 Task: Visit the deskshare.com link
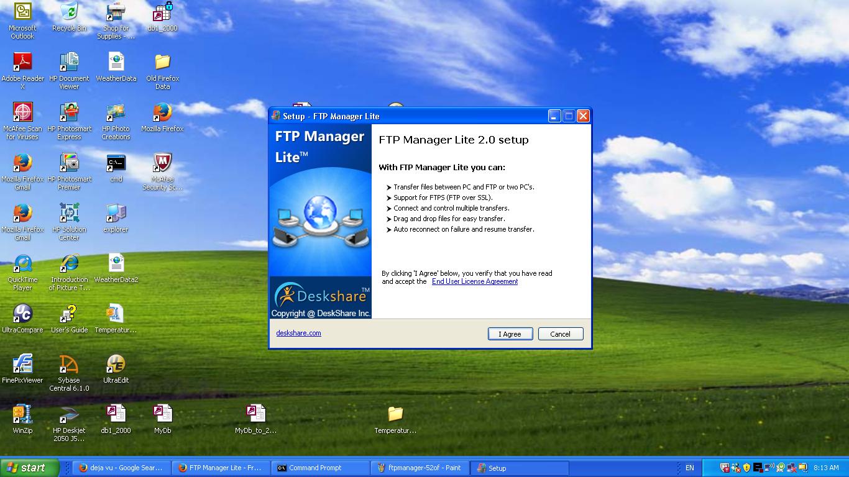[298, 333]
